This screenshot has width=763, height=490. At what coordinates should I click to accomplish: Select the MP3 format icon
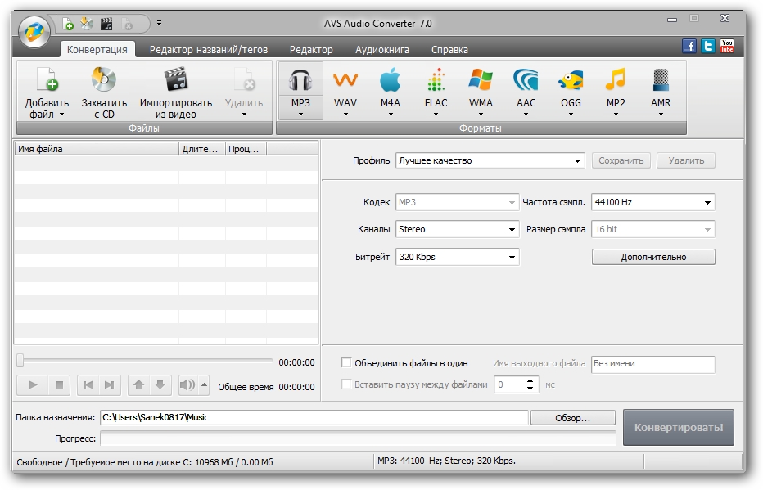point(300,83)
